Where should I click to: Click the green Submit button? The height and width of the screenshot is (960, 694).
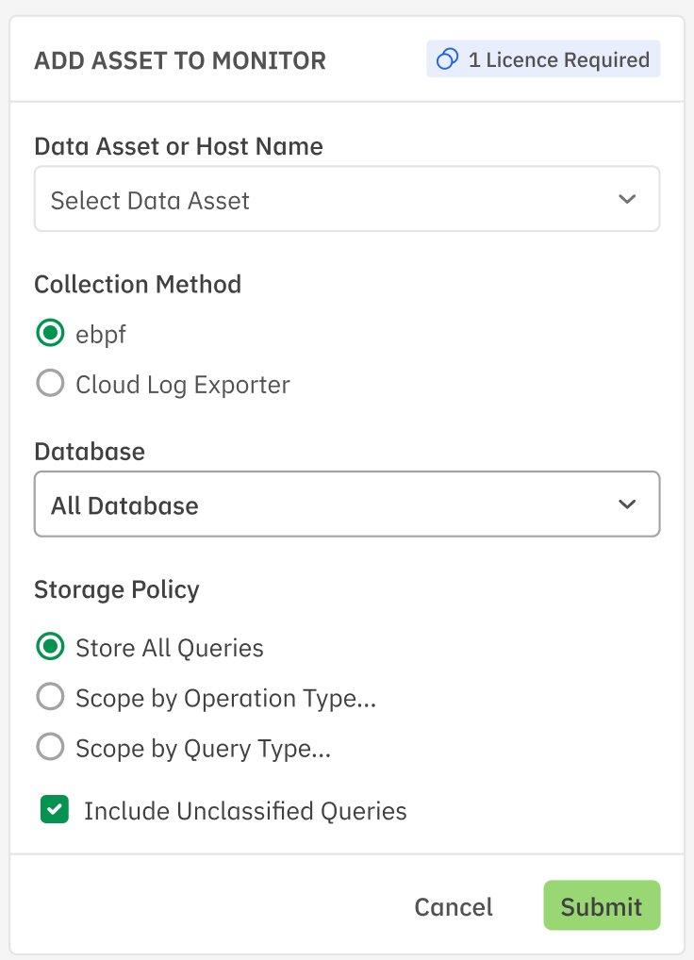[x=601, y=906]
